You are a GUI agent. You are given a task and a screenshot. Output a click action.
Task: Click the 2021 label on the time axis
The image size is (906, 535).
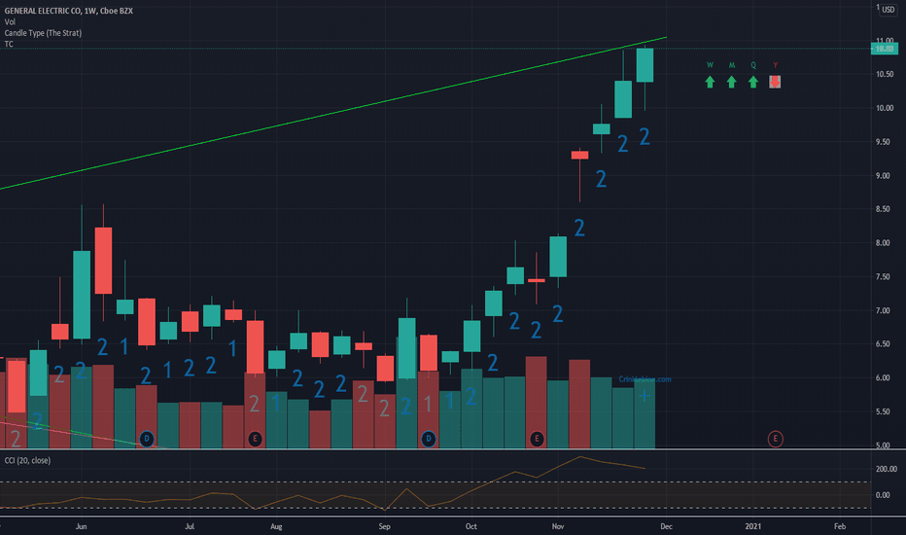coord(752,526)
